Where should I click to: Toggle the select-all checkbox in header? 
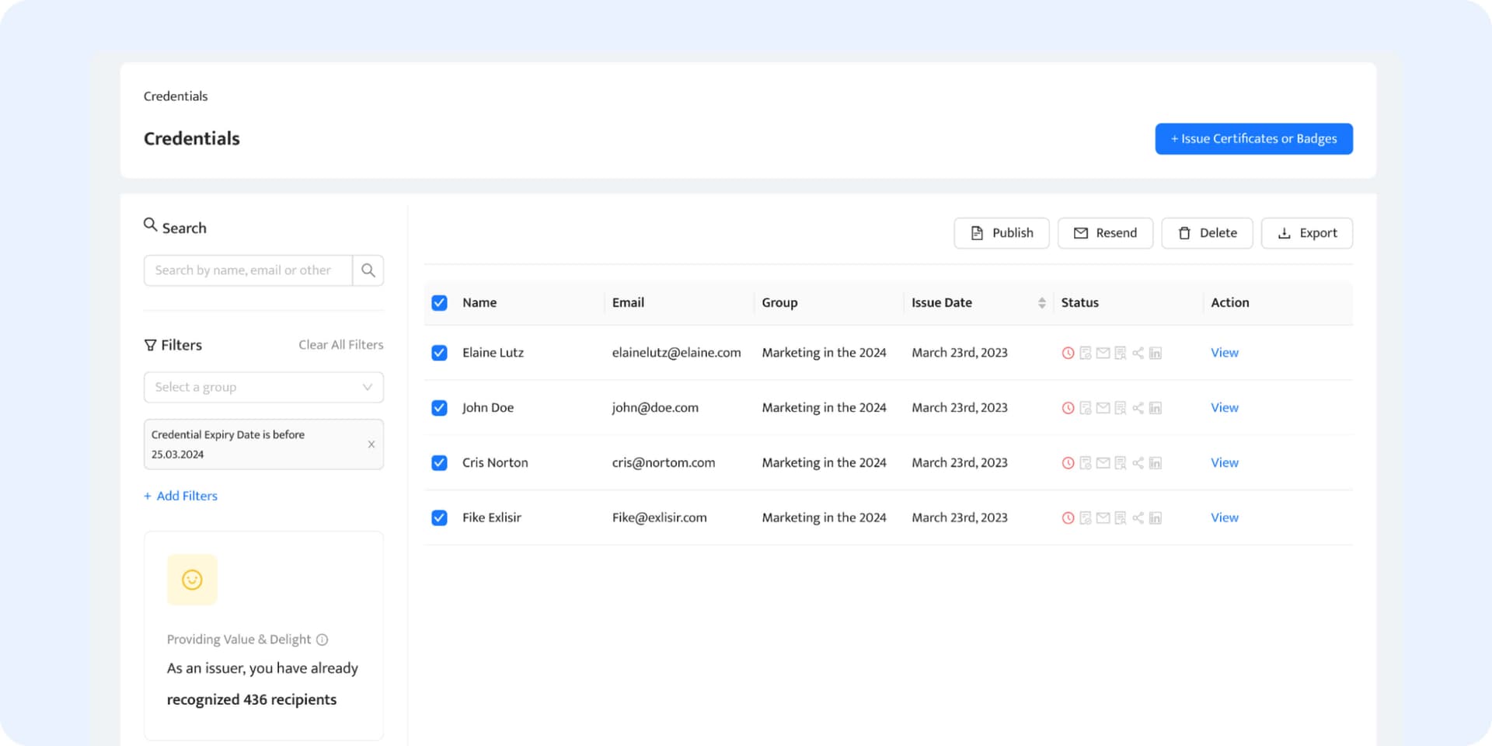(x=439, y=303)
